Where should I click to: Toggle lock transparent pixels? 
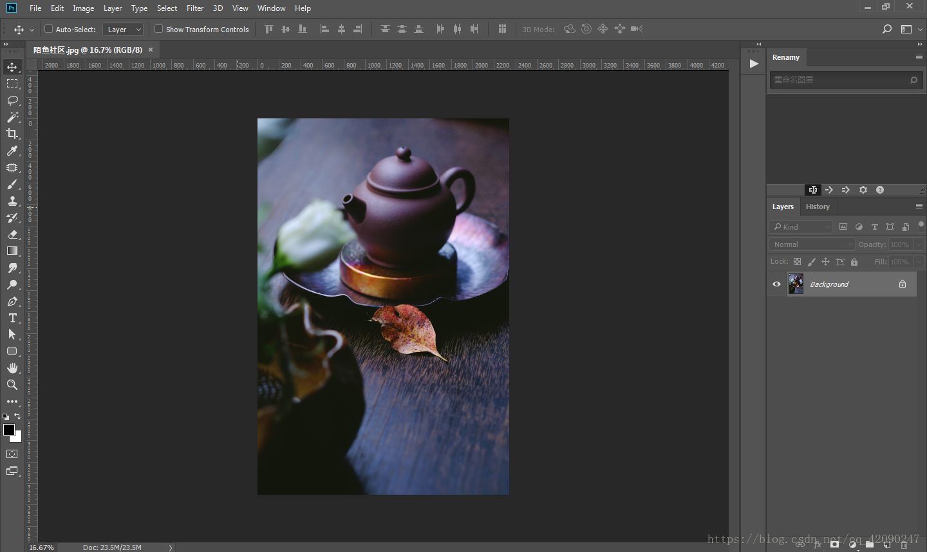pos(797,262)
